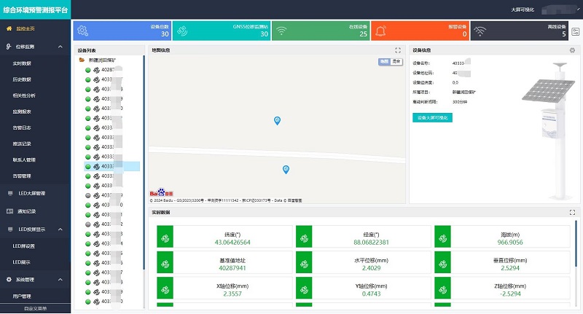The width and height of the screenshot is (583, 314).
Task: Click the upper blue map marker
Action: click(x=277, y=120)
